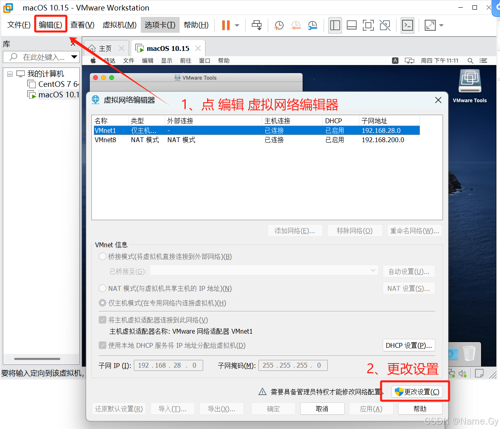Close the macOS 10.15 tab
The width and height of the screenshot is (500, 429).
[198, 48]
